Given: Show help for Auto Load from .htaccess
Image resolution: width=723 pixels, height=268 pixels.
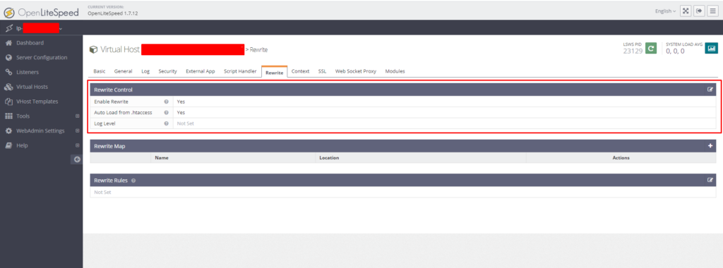Looking at the screenshot, I should click(x=166, y=112).
